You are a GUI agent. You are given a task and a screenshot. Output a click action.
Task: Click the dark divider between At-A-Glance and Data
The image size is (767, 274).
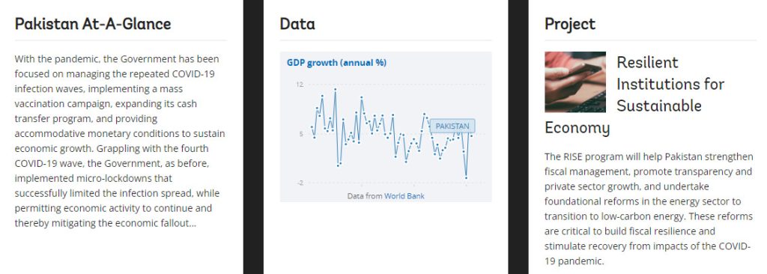pos(253,137)
